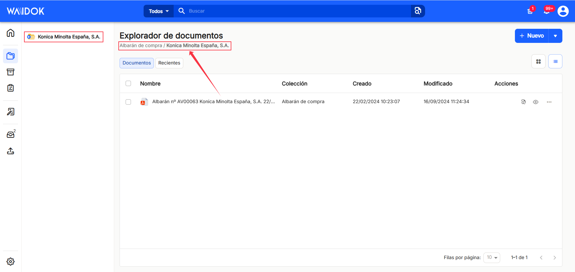Sort by Modificado column header

click(x=438, y=84)
